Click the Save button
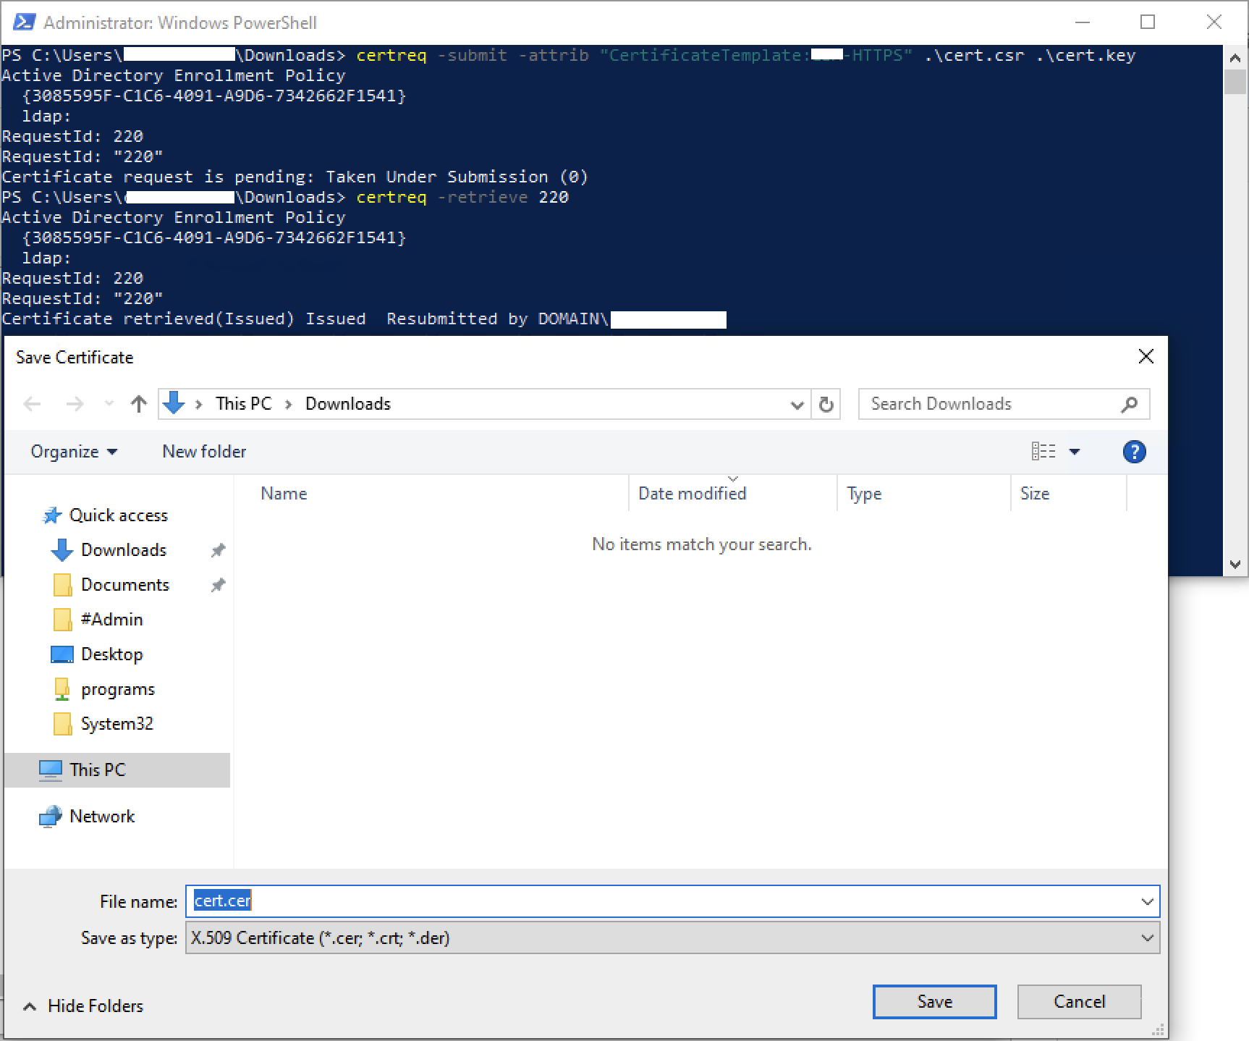 click(x=934, y=1002)
